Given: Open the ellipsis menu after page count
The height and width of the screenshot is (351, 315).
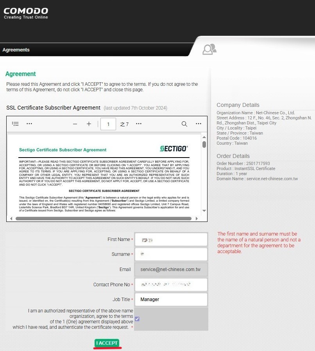Looking at the screenshot, I should pos(139,124).
